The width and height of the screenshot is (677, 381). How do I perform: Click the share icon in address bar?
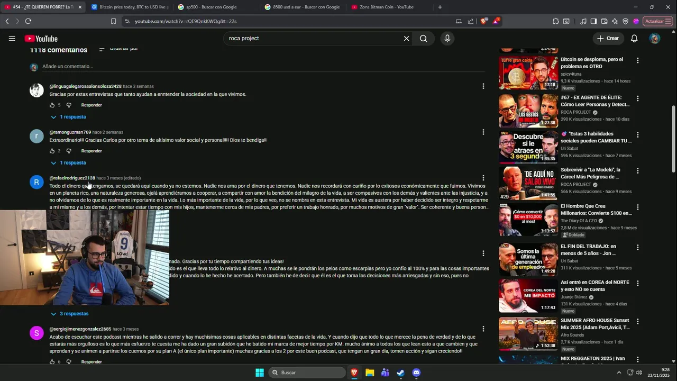pos(471,21)
